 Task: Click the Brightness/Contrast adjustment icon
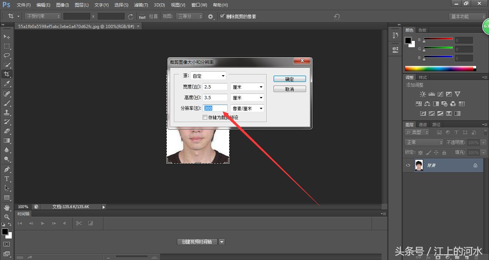(423, 94)
